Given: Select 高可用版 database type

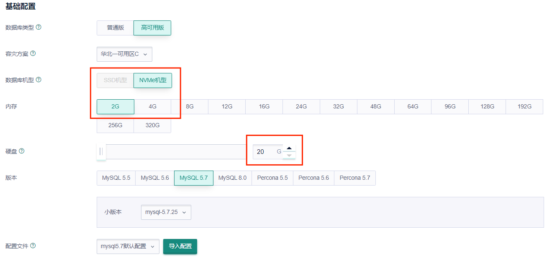Looking at the screenshot, I should coord(152,28).
